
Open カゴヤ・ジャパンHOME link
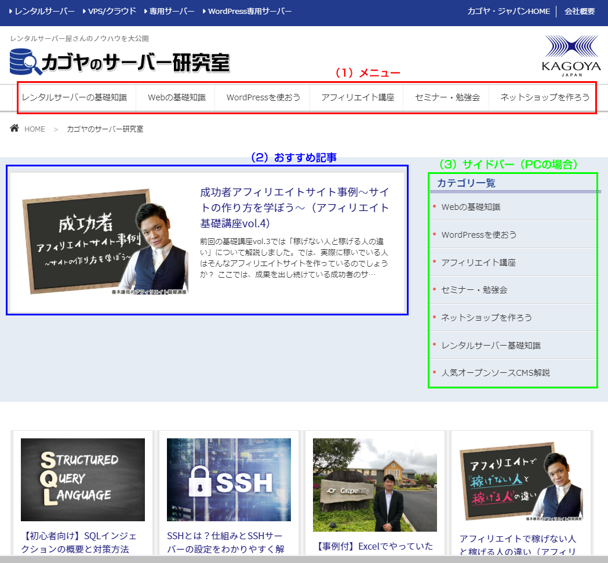click(x=508, y=11)
